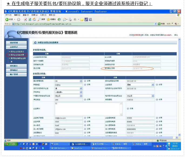Select 报关企业信息变更 in the sidebar
The image size is (185, 157).
[x=17, y=55]
